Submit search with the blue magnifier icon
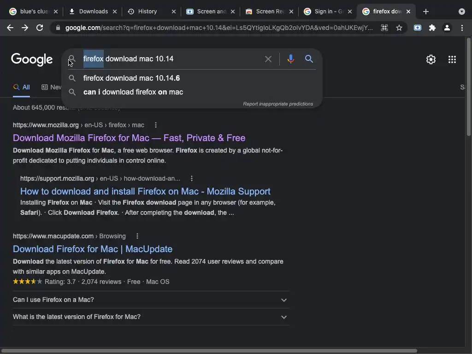 (309, 59)
